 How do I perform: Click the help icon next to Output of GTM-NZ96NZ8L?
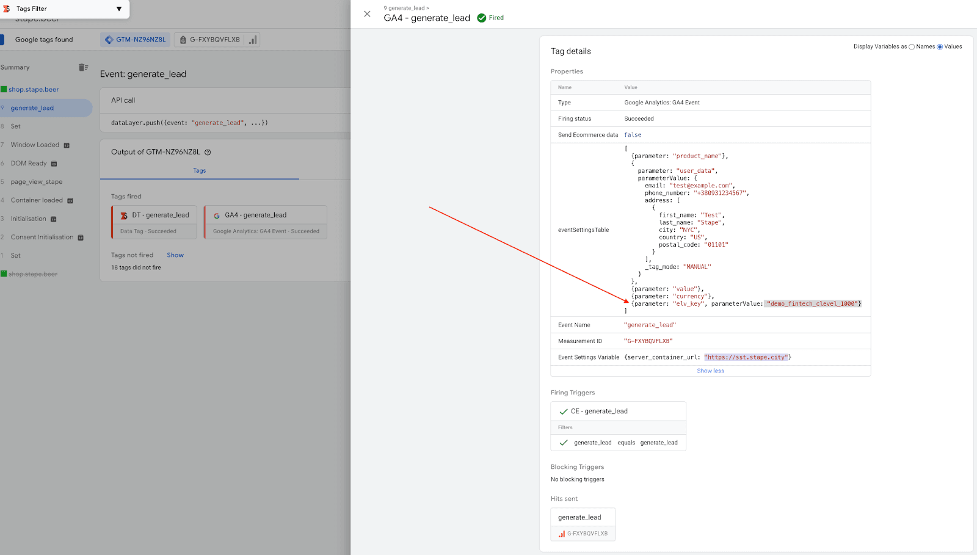coord(208,152)
